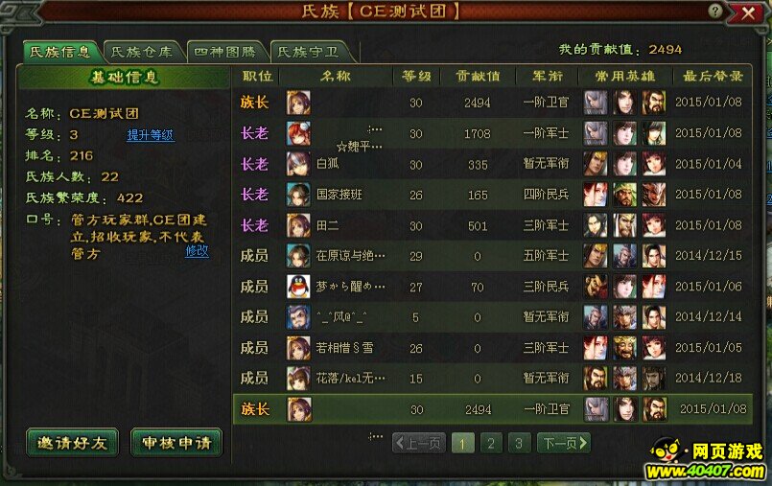Click ^_^风@^_^ member's avatar
Viewport: 772px width, 486px height.
[x=298, y=317]
